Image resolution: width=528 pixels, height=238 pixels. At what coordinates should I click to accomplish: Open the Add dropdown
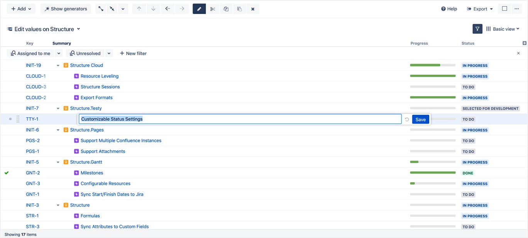tap(21, 9)
